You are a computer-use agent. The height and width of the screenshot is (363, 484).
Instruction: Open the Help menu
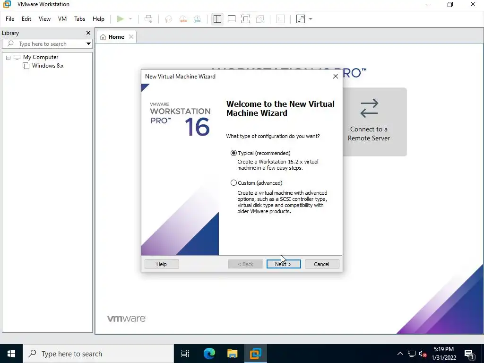tap(98, 19)
